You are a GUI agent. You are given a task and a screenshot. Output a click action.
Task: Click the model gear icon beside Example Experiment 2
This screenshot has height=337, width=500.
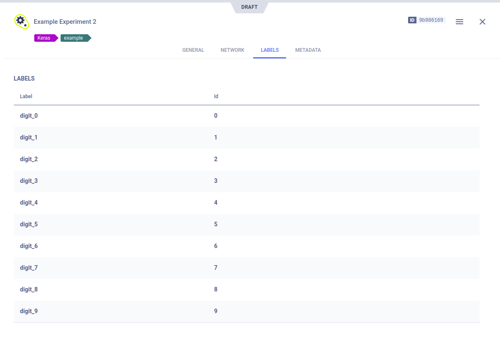tap(21, 22)
